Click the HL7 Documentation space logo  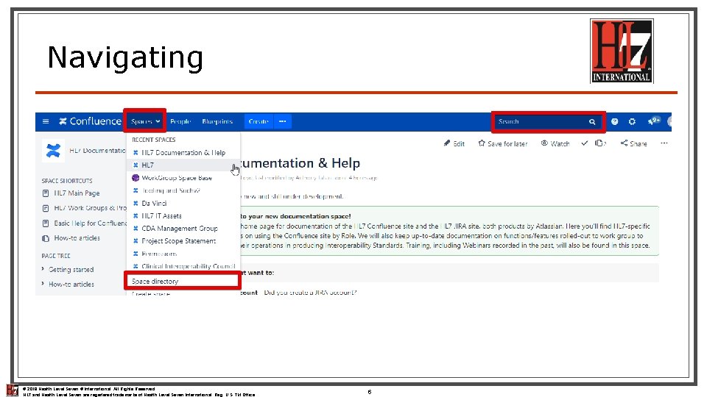[53, 150]
